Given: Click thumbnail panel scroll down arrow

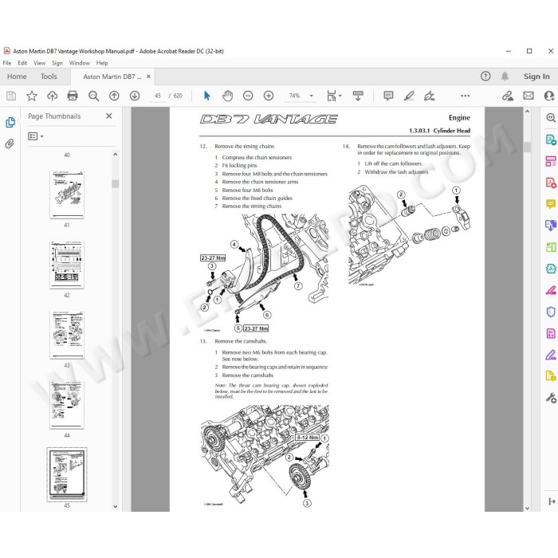Looking at the screenshot, I should [116, 506].
